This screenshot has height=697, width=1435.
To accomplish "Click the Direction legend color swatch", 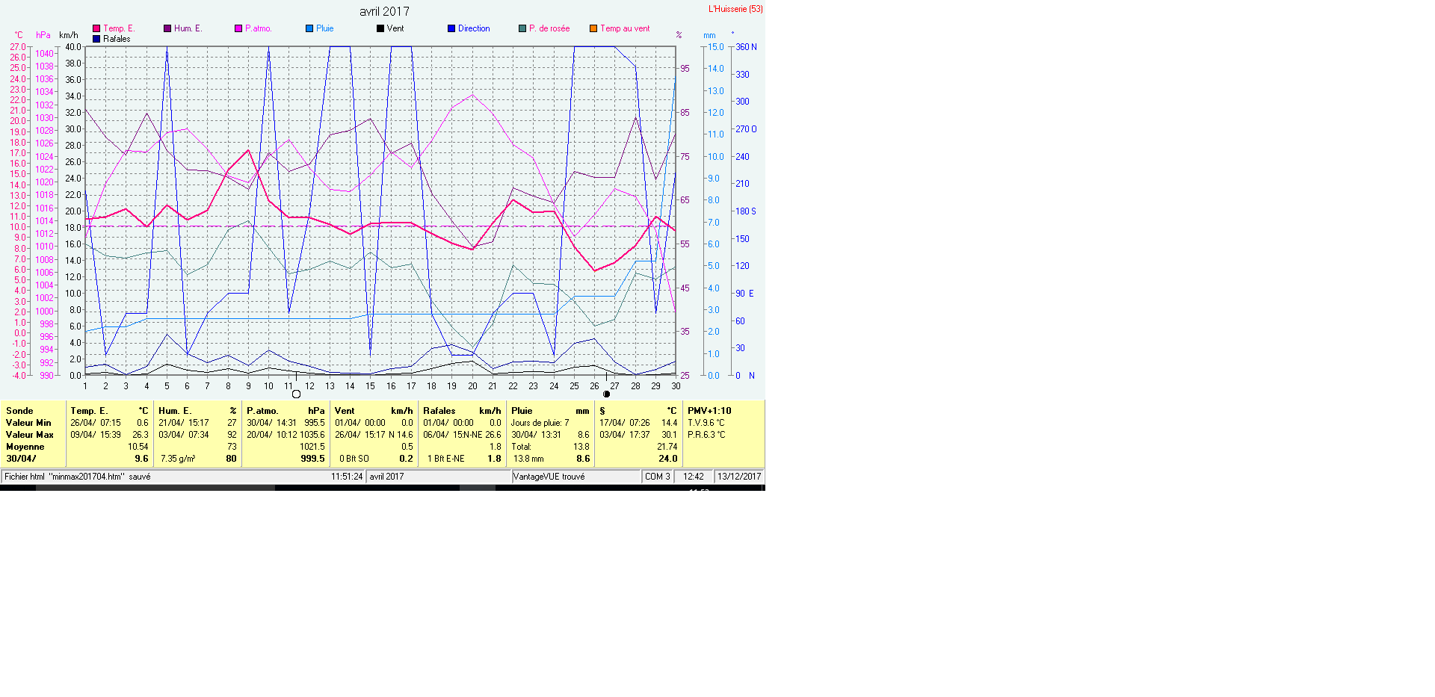I will pos(451,28).
